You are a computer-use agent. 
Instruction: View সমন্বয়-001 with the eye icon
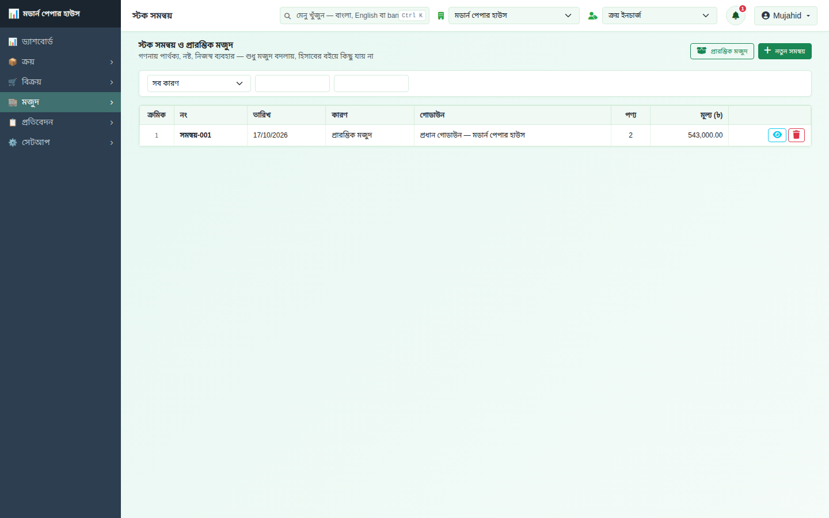click(777, 135)
